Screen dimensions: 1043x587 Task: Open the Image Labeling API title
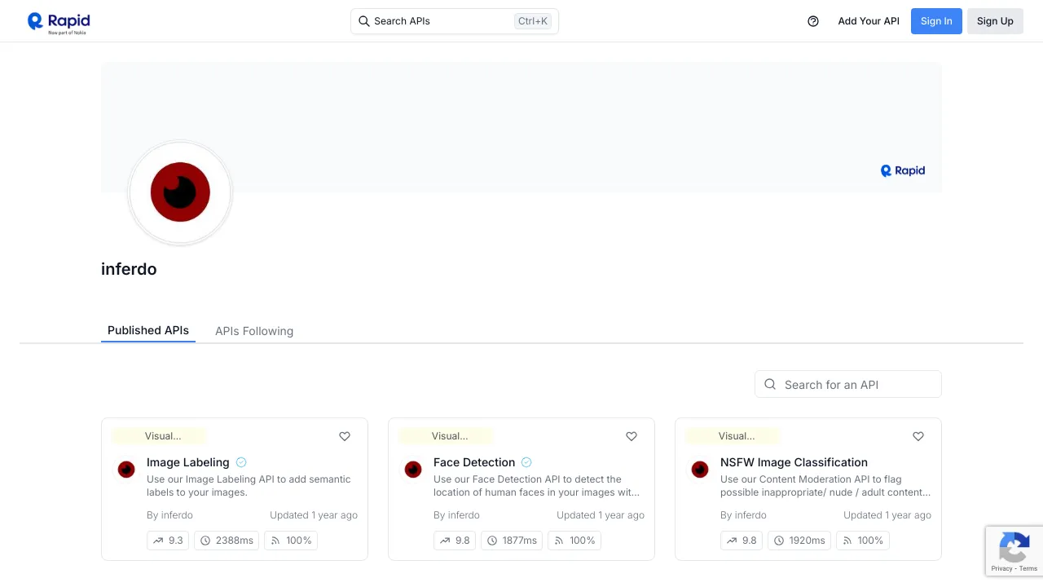[188, 462]
